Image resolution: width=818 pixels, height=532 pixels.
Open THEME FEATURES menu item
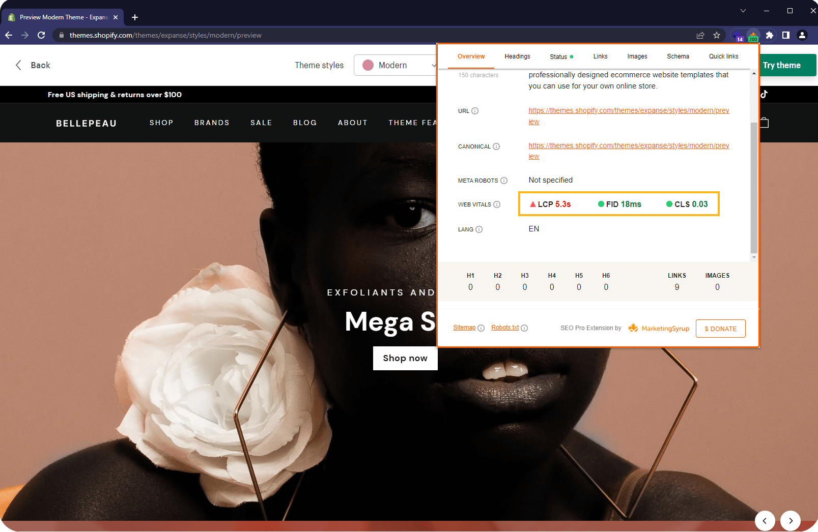point(412,123)
